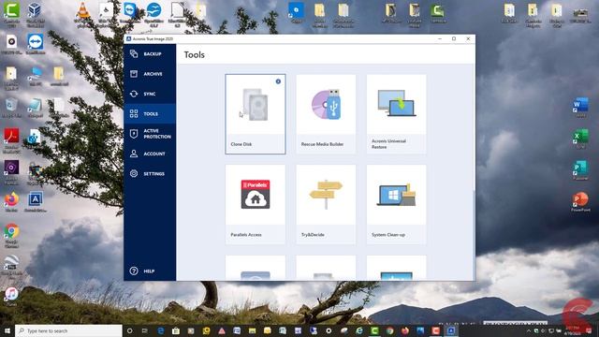Select the VLC media player desktop icon
This screenshot has width=599, height=337.
[82, 15]
